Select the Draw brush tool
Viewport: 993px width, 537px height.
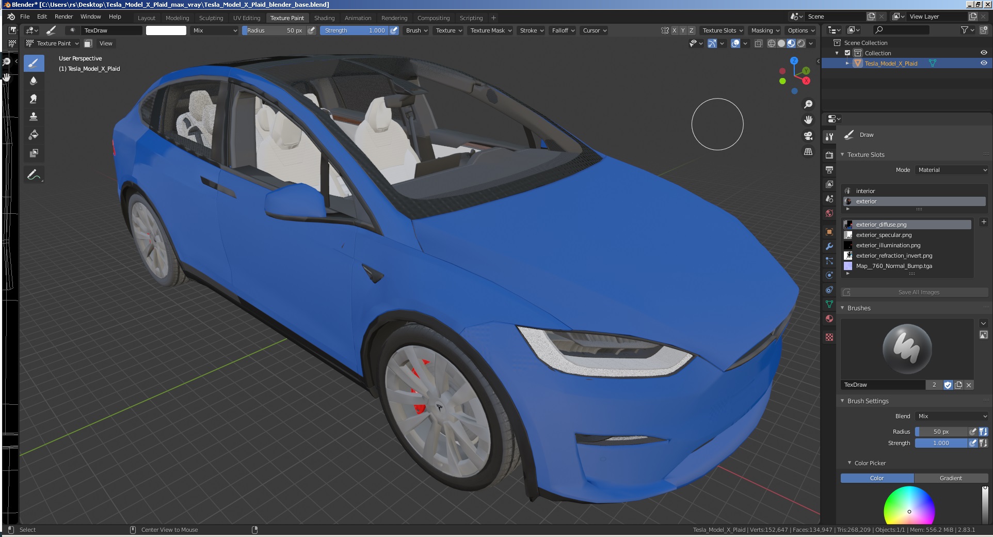(x=34, y=64)
